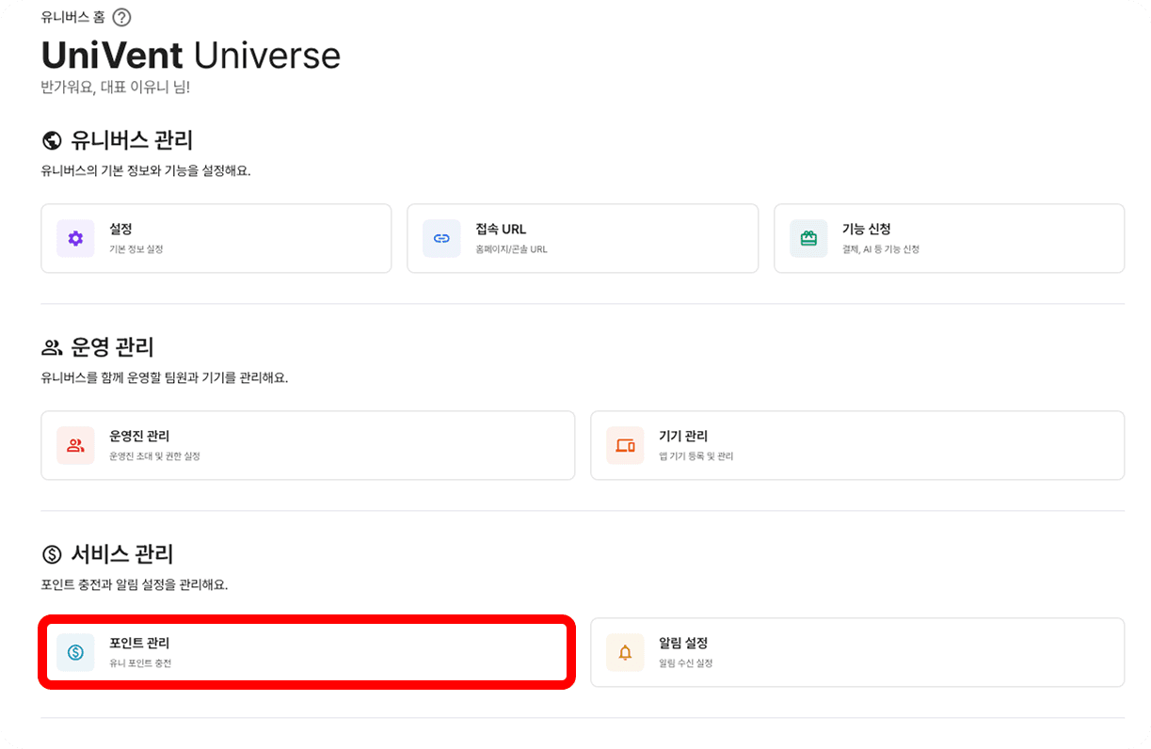Select the people icon beside 운영 관리
Screen dimensions: 1151x749
coord(51,346)
